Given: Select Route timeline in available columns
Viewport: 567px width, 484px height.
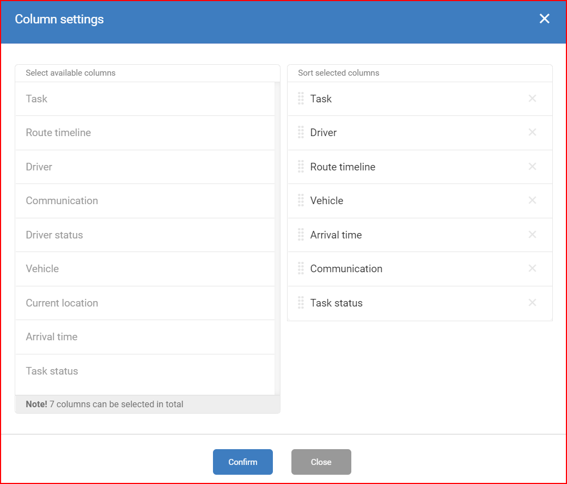Looking at the screenshot, I should [145, 133].
